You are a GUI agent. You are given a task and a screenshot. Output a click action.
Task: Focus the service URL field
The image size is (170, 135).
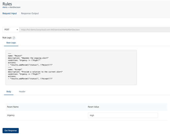point(94,30)
